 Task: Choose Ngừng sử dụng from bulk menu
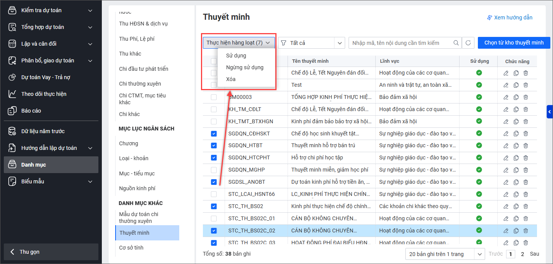coord(244,67)
